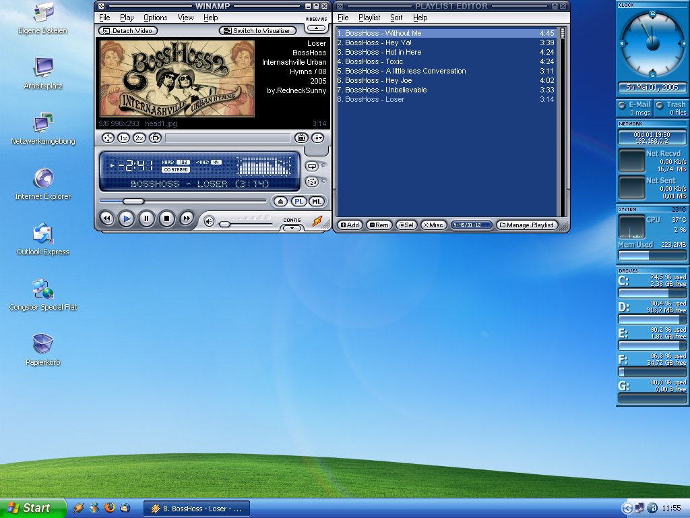The width and height of the screenshot is (690, 518).
Task: Click the TV video options icon
Action: coord(301,138)
